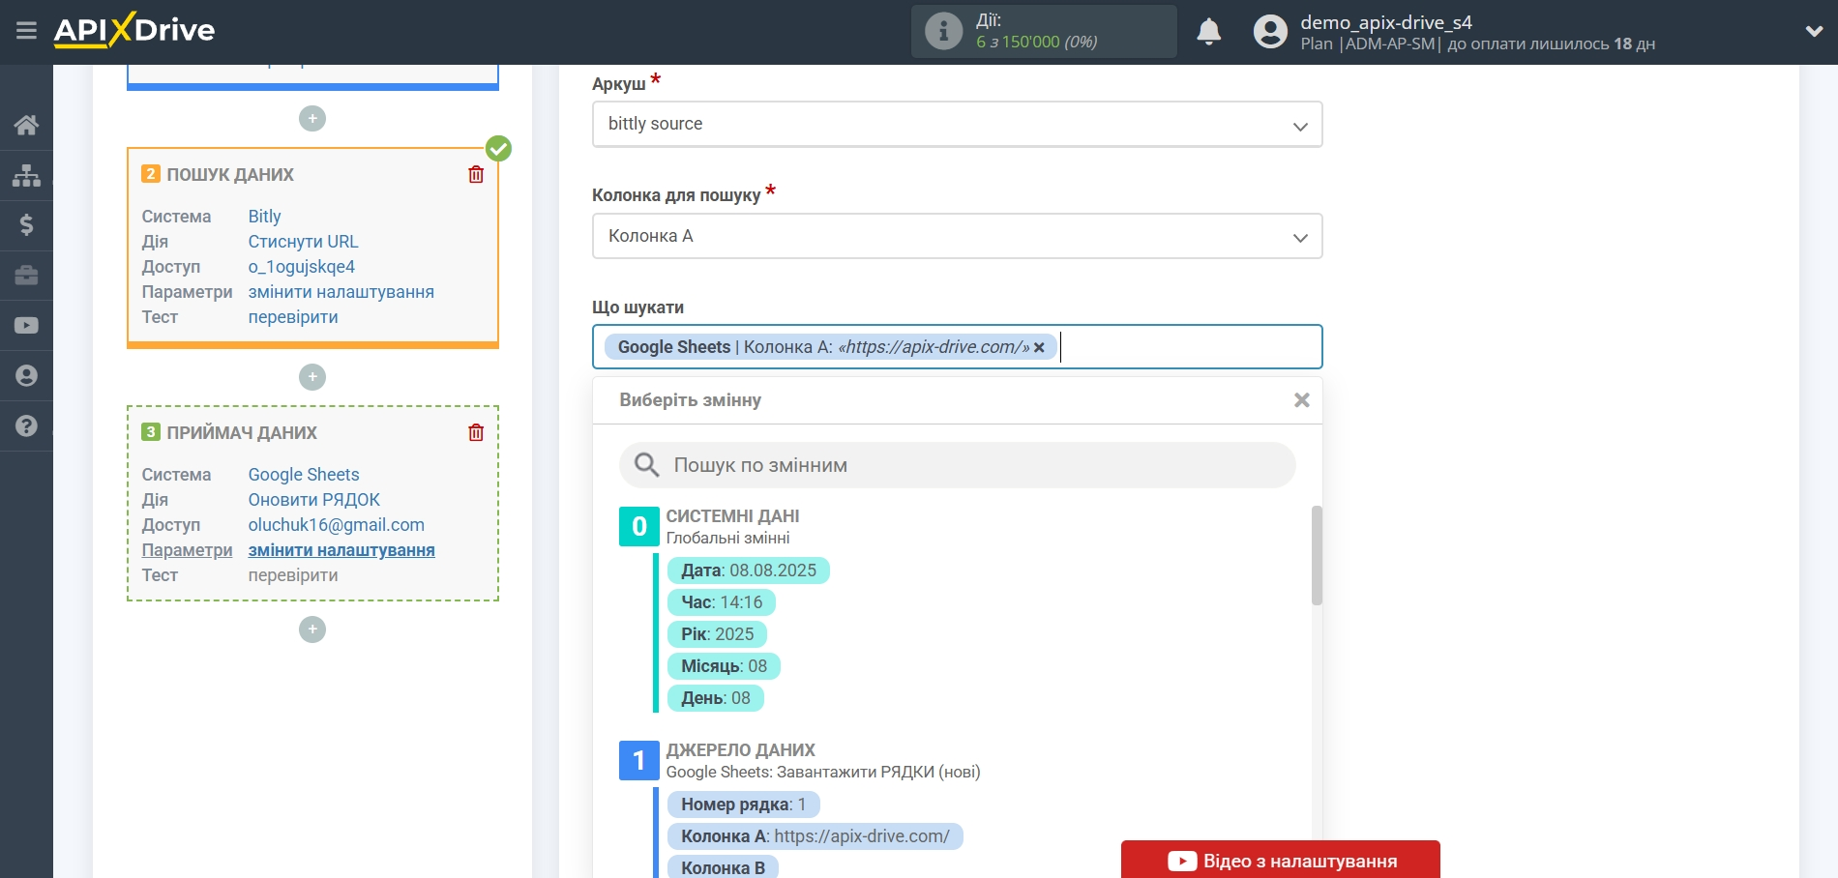Delete the ПРИЙМАЧ ДАНИХ block
This screenshot has height=878, width=1838.
tap(476, 432)
